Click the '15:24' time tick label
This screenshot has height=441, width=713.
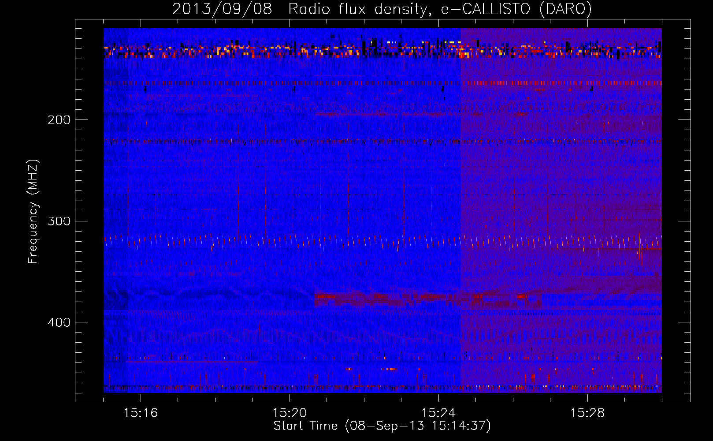coord(438,413)
